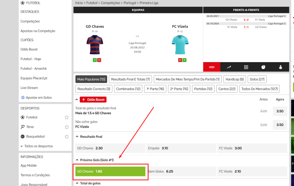Open Live Stream link
The height and width of the screenshot is (186, 294).
click(29, 88)
